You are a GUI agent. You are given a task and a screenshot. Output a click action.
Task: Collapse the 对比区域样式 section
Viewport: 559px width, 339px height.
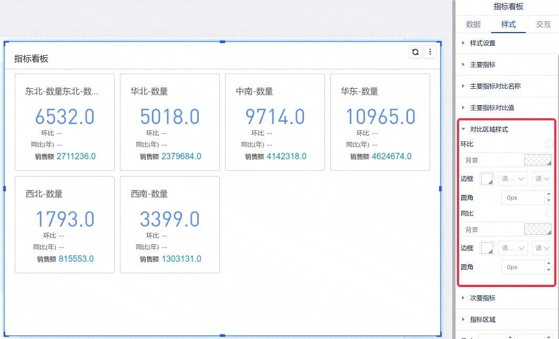[489, 129]
